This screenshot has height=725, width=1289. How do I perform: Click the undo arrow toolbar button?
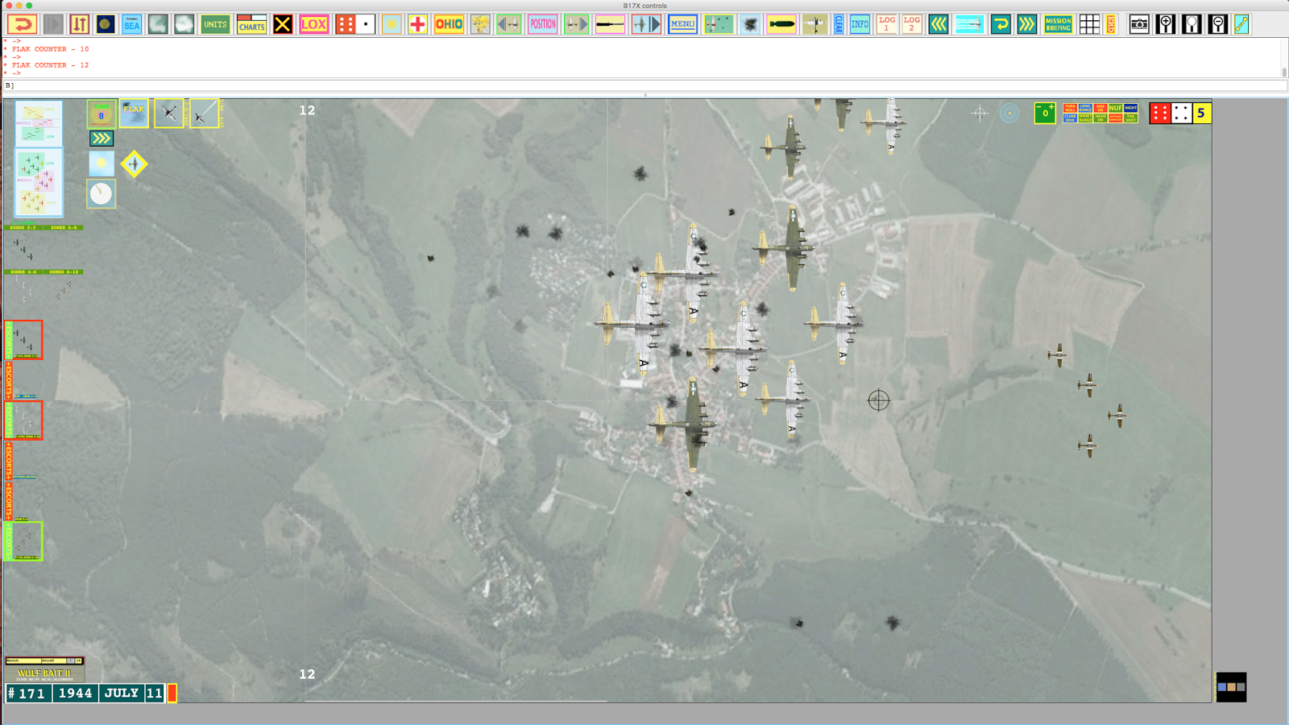point(22,24)
